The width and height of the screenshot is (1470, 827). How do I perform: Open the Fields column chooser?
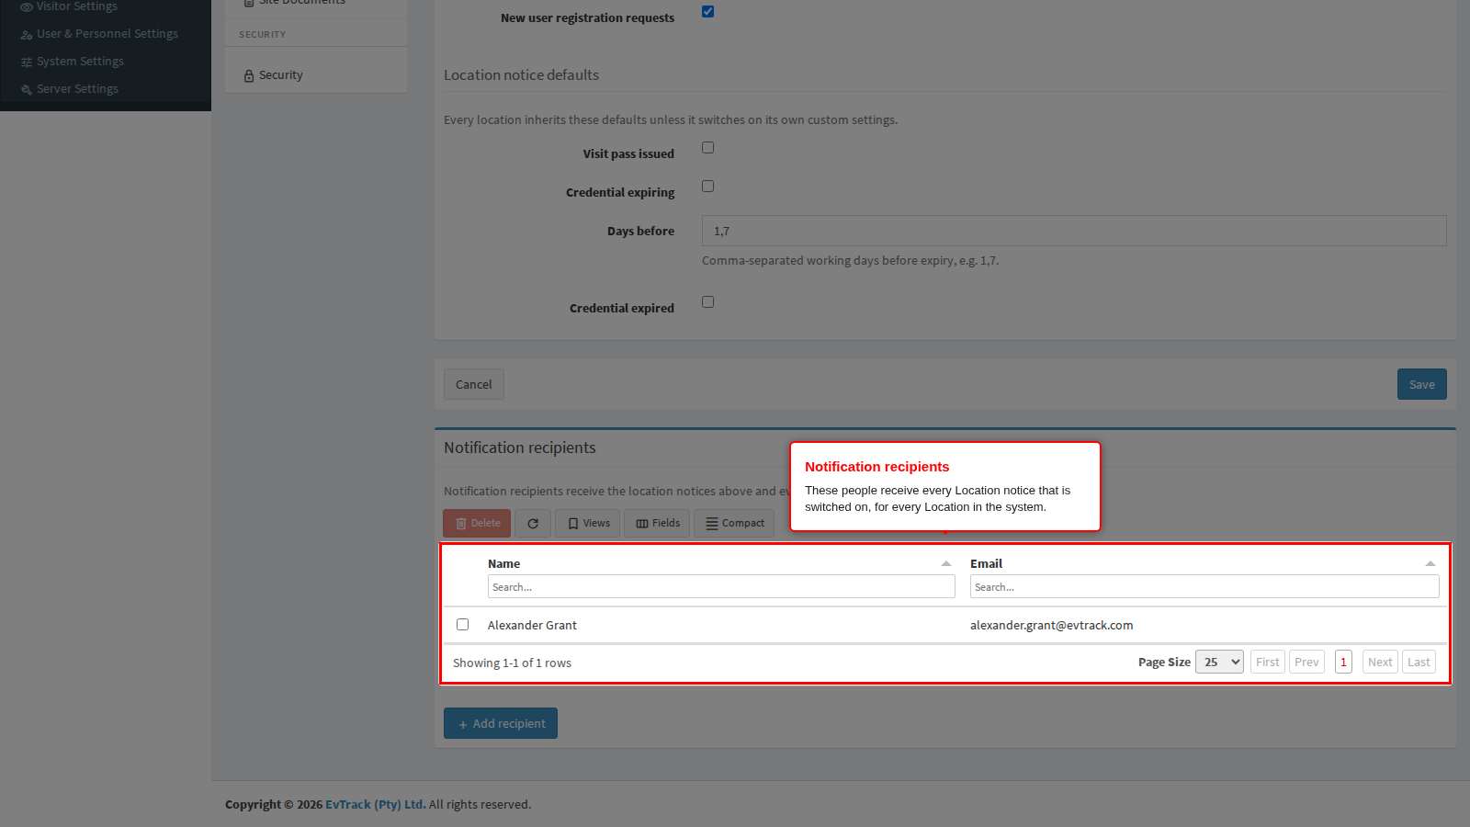[x=658, y=523]
